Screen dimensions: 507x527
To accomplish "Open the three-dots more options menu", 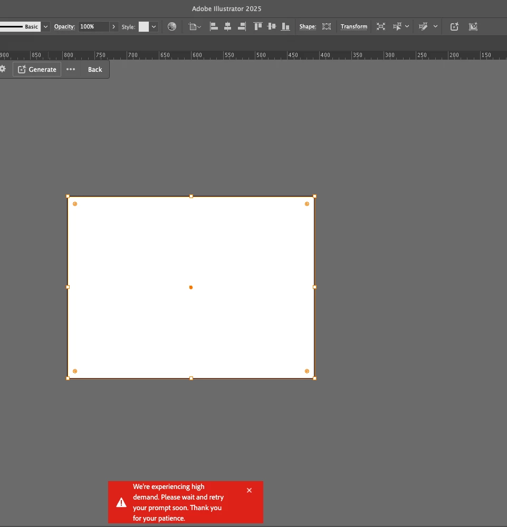I will (71, 69).
